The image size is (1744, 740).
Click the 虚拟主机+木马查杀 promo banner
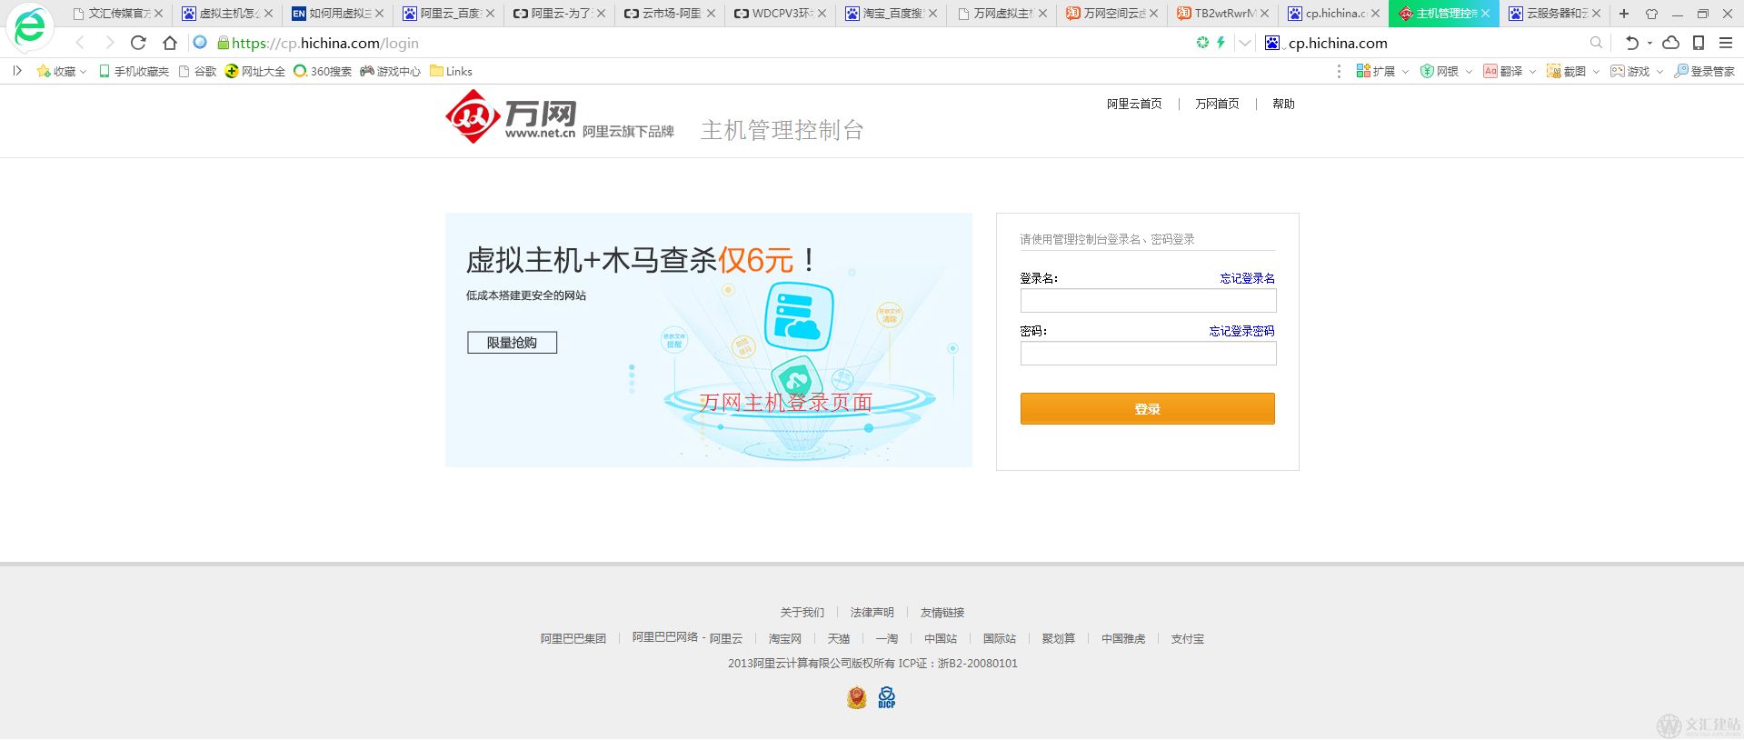709,340
